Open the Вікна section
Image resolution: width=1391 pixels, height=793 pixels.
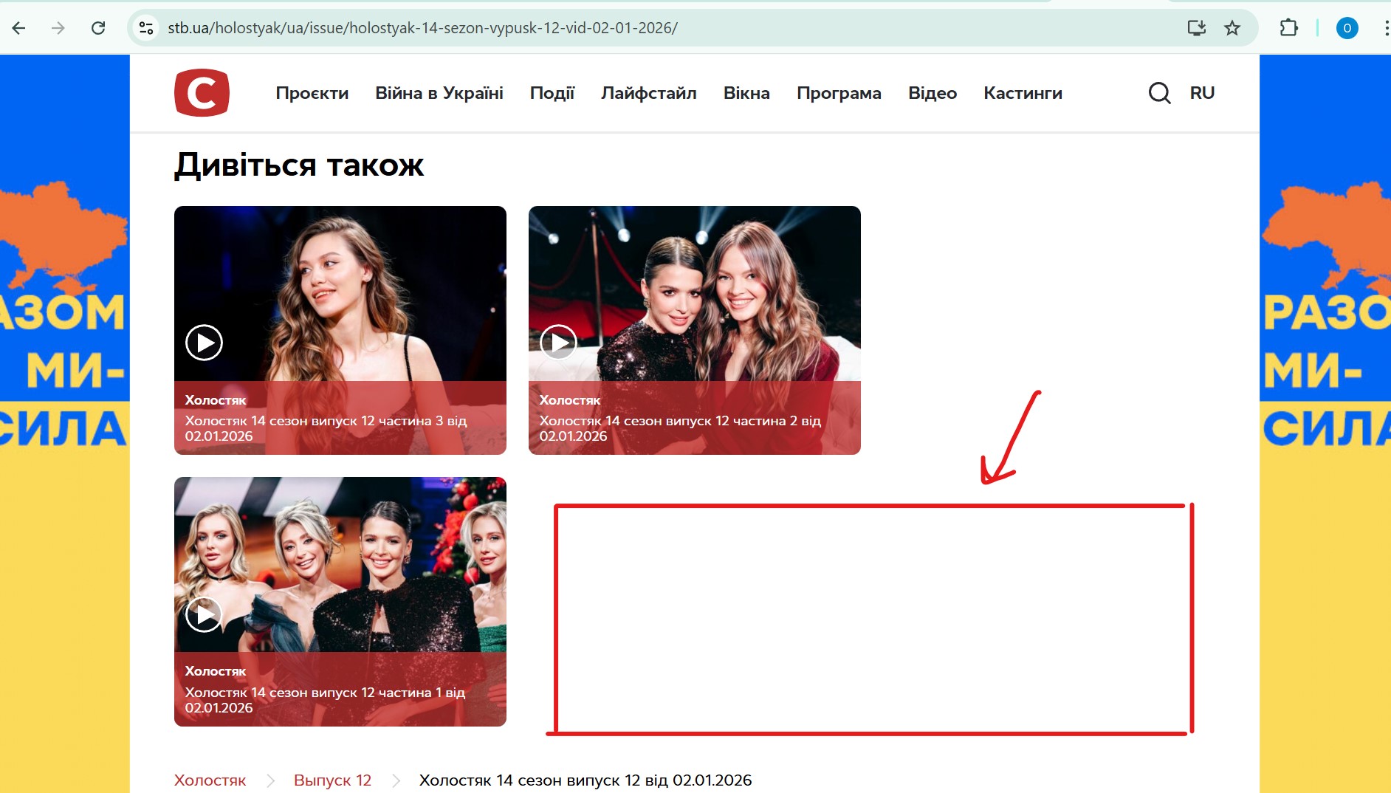coord(746,93)
